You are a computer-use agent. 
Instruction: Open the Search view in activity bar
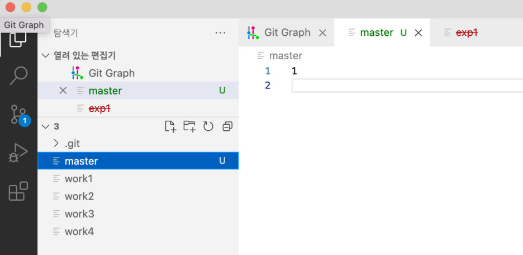(18, 75)
